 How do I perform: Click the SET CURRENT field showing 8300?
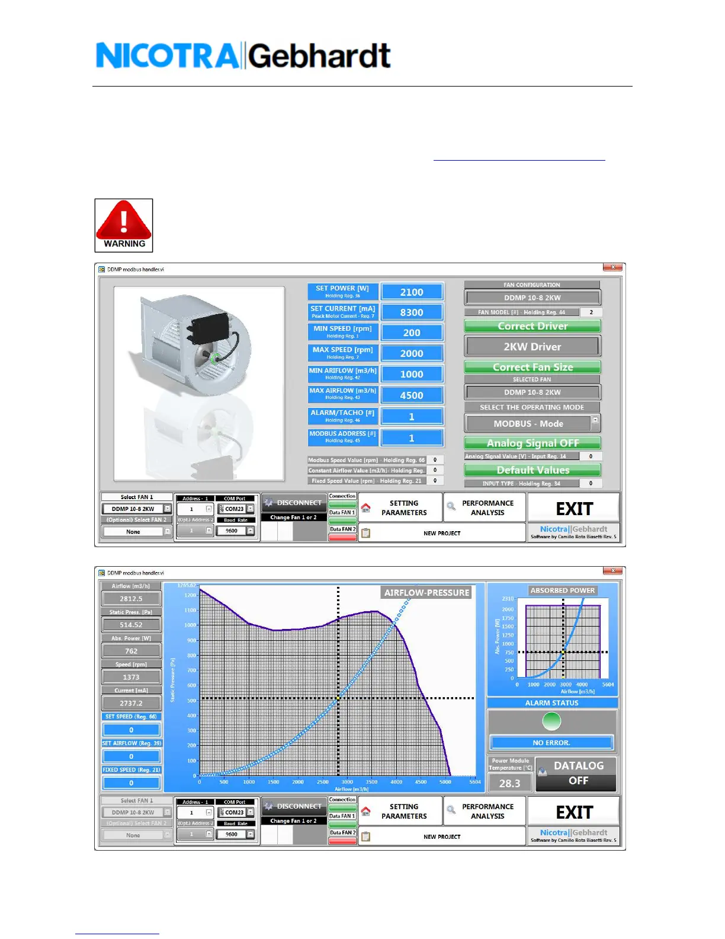412,312
